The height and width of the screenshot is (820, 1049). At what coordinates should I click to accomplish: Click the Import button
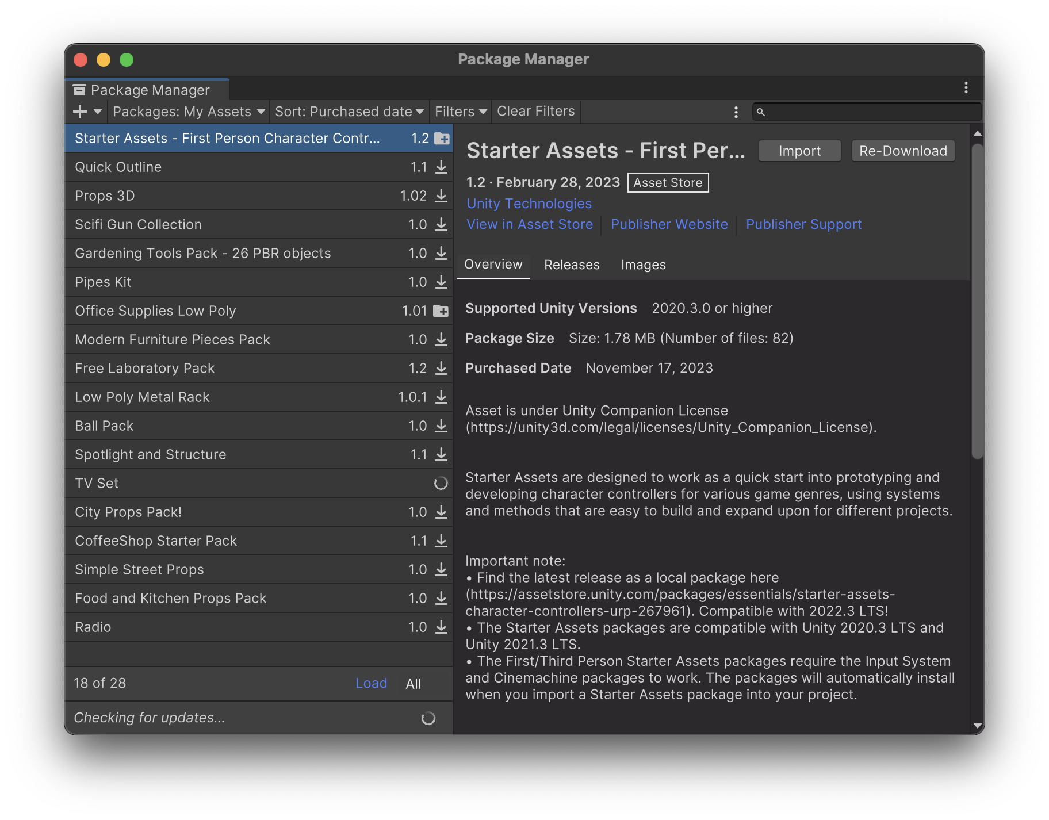pyautogui.click(x=799, y=151)
